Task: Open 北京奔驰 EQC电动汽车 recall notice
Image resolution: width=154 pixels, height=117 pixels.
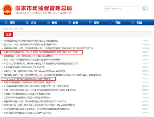Action: coord(24,67)
